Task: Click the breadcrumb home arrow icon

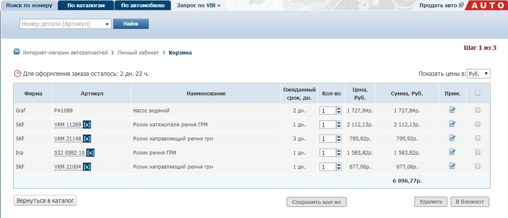Action: [x=17, y=52]
